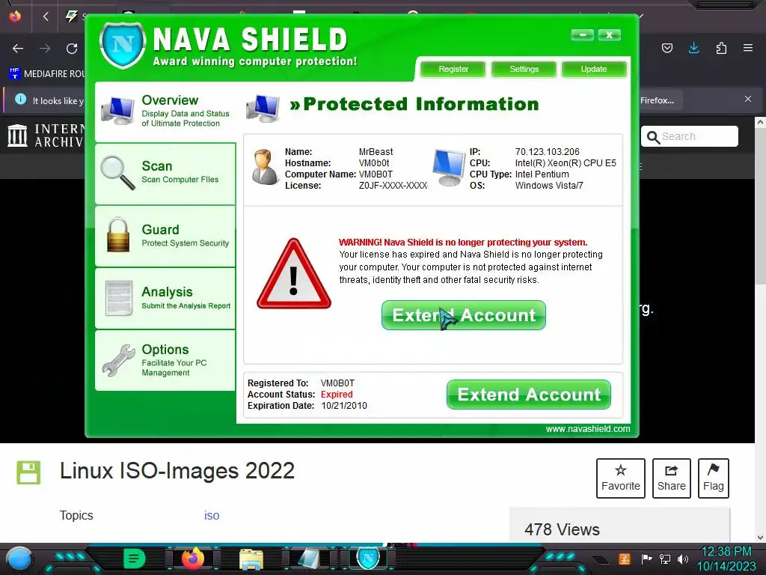Open the Options section in the sidebar
The height and width of the screenshot is (575, 766).
[x=165, y=360]
